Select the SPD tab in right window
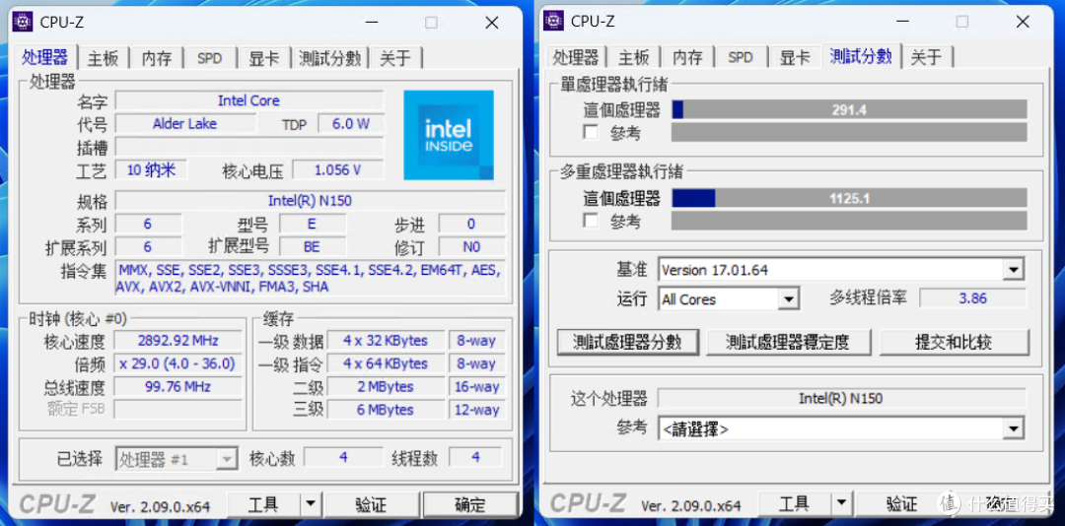Screen dimensions: 1065x526 tap(741, 58)
